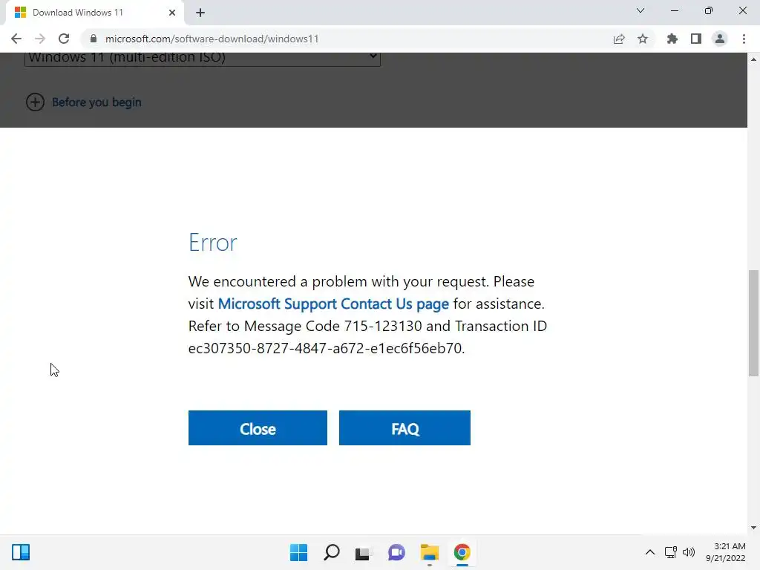Image resolution: width=760 pixels, height=570 pixels.
Task: Open Windows taskbar Search
Action: coord(332,552)
